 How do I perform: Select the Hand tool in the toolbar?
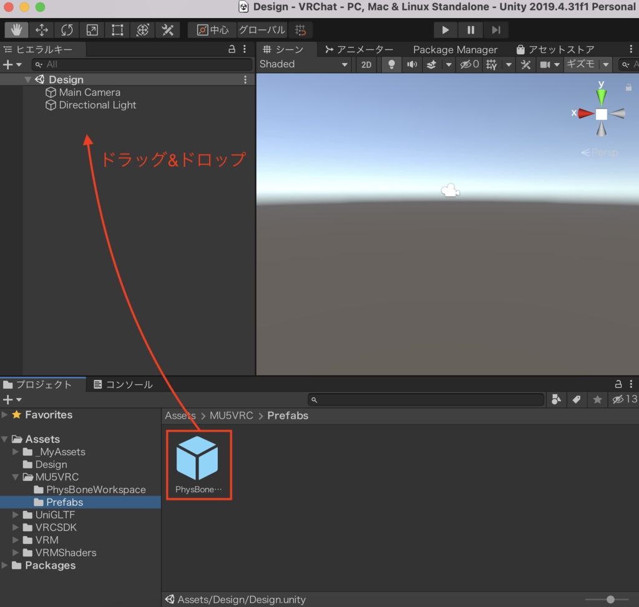coord(16,29)
